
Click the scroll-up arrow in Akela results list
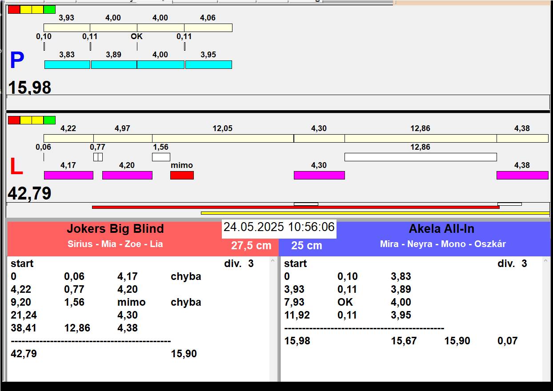pyautogui.click(x=546, y=262)
